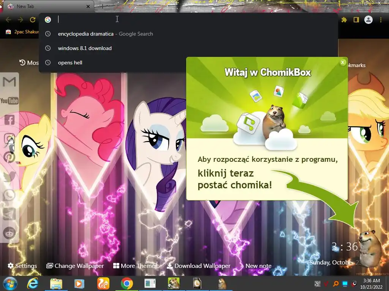Image resolution: width=389 pixels, height=291 pixels.
Task: Open the Chrome profile avatar
Action: click(x=368, y=20)
